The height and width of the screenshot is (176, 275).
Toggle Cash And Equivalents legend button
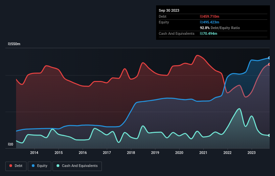[77, 166]
